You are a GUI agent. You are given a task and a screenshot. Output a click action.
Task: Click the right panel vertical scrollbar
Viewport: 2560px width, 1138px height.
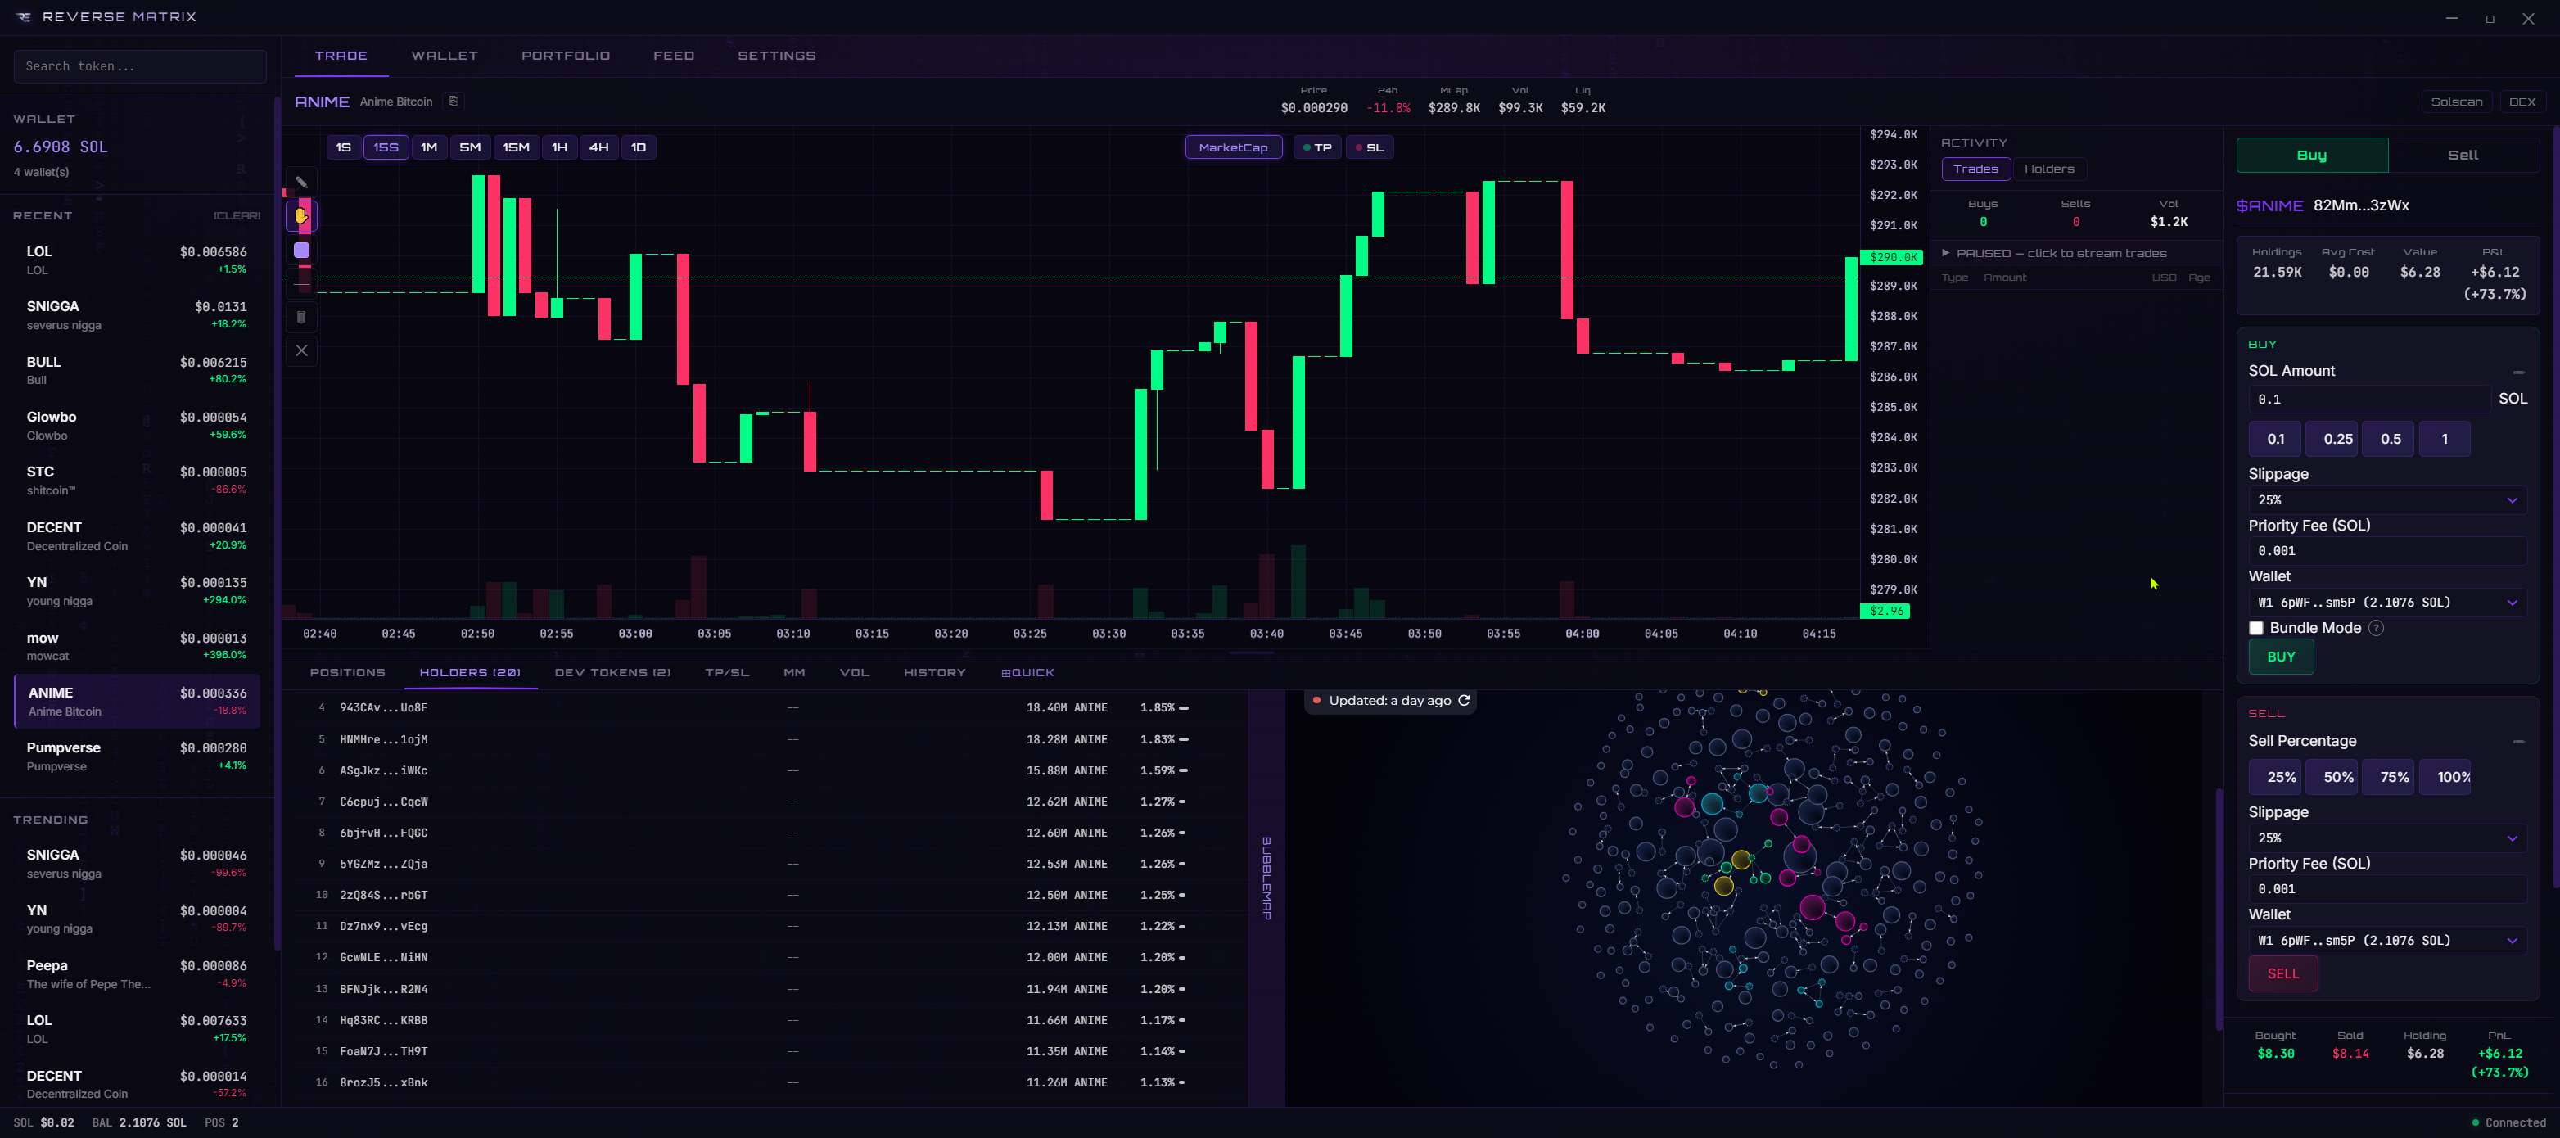[2555, 507]
